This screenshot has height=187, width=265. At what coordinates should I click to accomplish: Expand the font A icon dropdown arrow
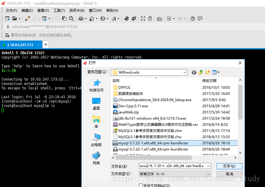pos(119,19)
